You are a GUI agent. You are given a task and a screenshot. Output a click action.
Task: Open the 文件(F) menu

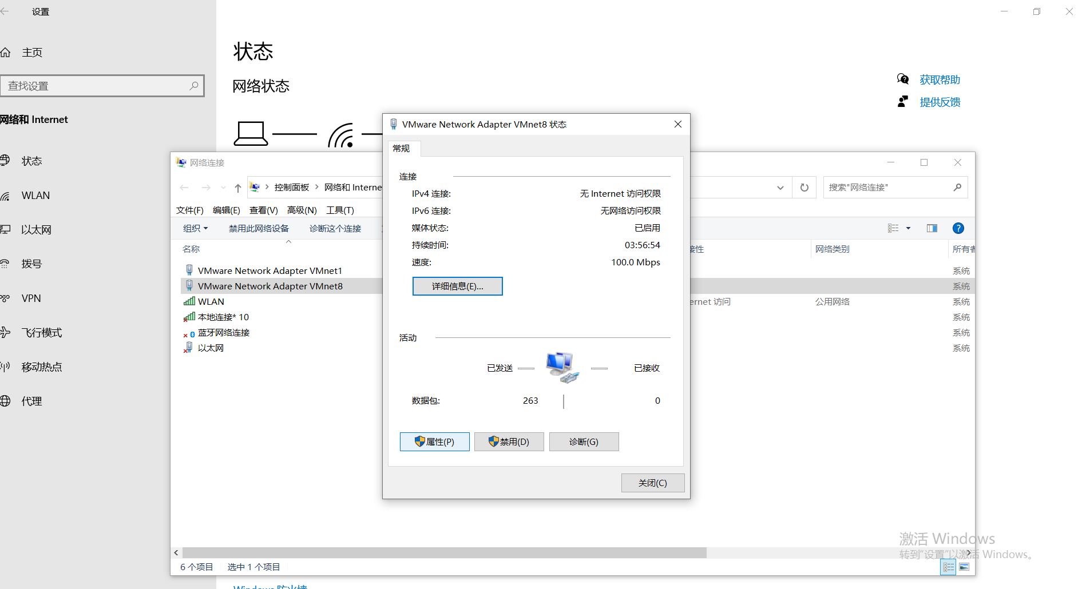tap(190, 210)
